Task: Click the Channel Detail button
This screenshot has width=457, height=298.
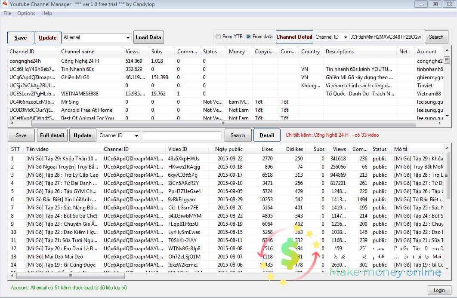Action: (x=294, y=37)
